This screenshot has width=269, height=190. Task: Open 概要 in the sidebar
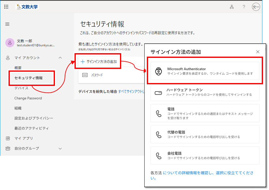tap(18, 68)
